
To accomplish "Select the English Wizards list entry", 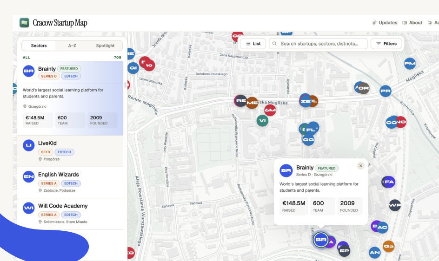I will click(70, 183).
